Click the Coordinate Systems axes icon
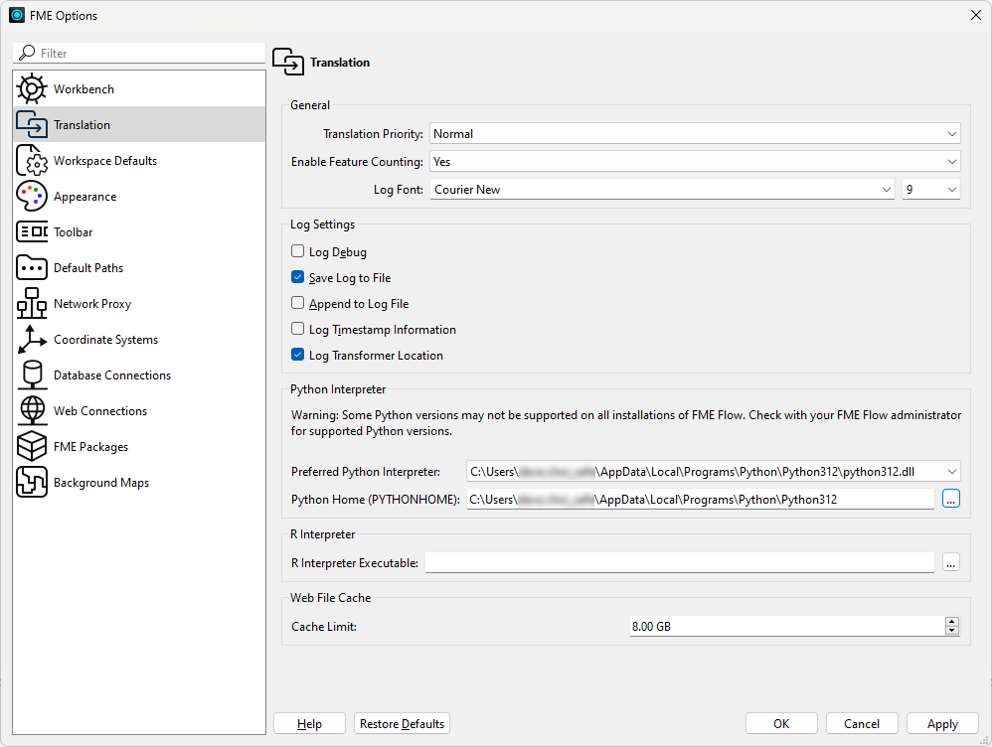 click(x=32, y=339)
